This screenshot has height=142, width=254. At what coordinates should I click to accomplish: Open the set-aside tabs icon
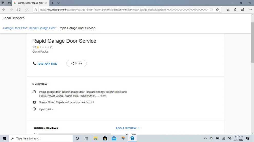[3, 3]
